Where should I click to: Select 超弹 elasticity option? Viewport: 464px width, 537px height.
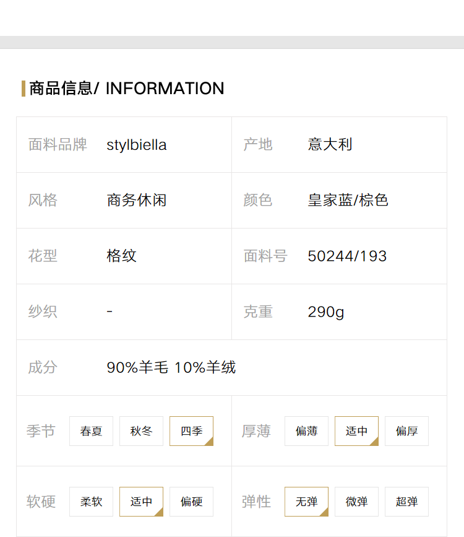coord(406,501)
